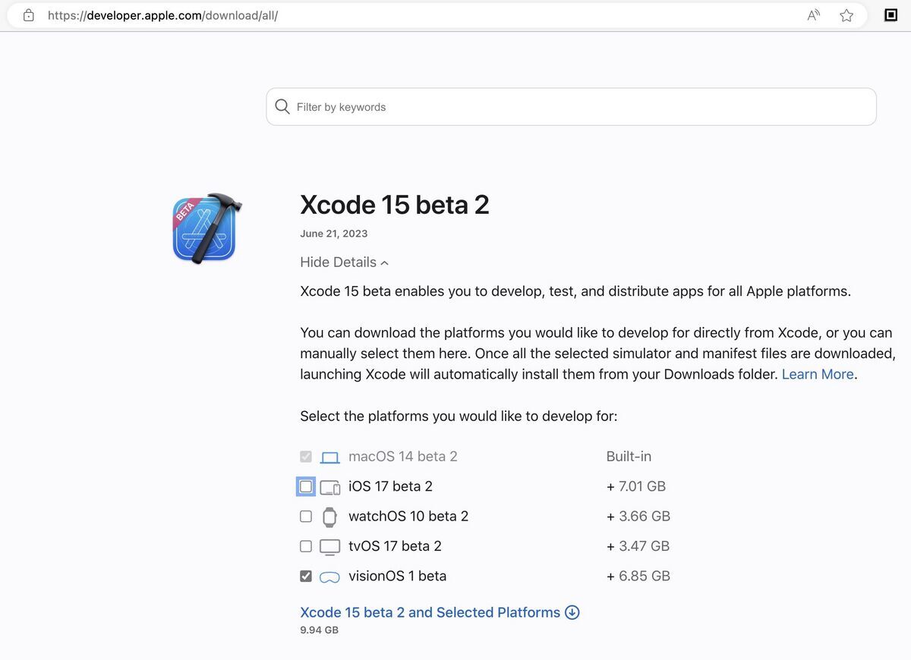The width and height of the screenshot is (911, 660).
Task: Click the Apple Watch icon for watchOS 10
Action: coord(329,516)
